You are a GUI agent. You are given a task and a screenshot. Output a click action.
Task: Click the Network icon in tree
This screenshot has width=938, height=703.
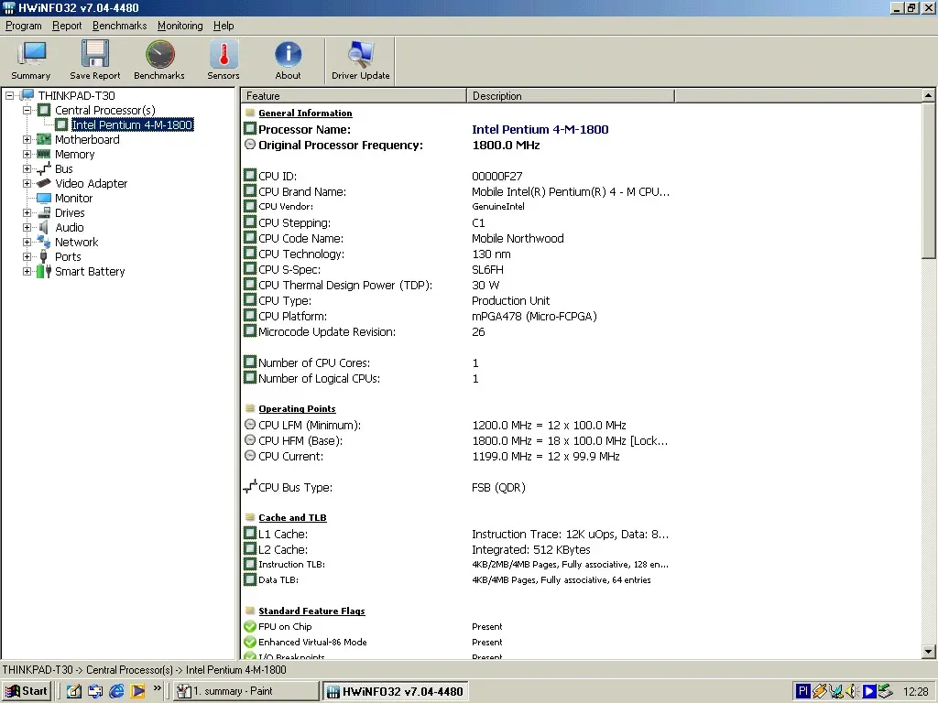[44, 242]
